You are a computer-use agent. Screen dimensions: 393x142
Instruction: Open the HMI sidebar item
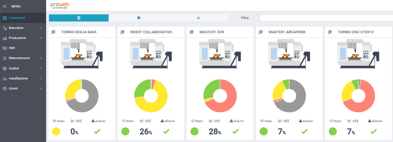(x=23, y=48)
